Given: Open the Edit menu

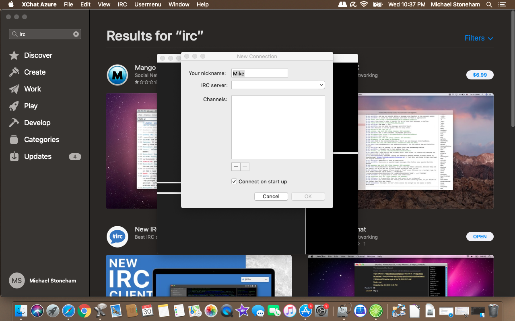Looking at the screenshot, I should click(85, 4).
